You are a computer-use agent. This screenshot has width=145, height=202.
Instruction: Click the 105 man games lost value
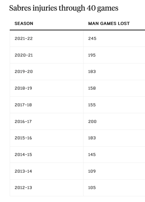(92, 188)
